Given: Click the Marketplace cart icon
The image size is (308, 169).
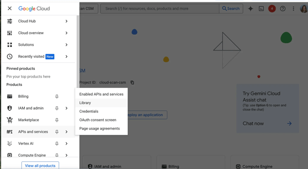Looking at the screenshot, I should pos(10,120).
